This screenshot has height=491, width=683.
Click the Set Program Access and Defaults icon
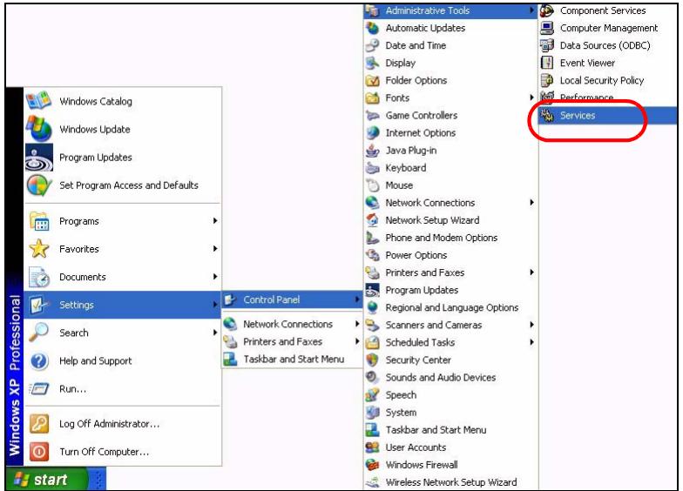click(x=38, y=185)
